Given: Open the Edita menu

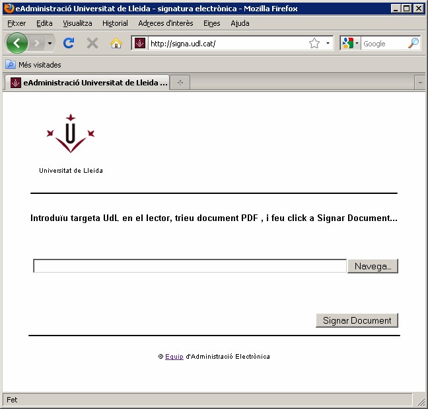Looking at the screenshot, I should [x=44, y=23].
